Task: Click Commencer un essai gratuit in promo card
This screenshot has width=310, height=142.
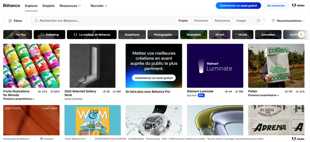Action: coord(154,78)
